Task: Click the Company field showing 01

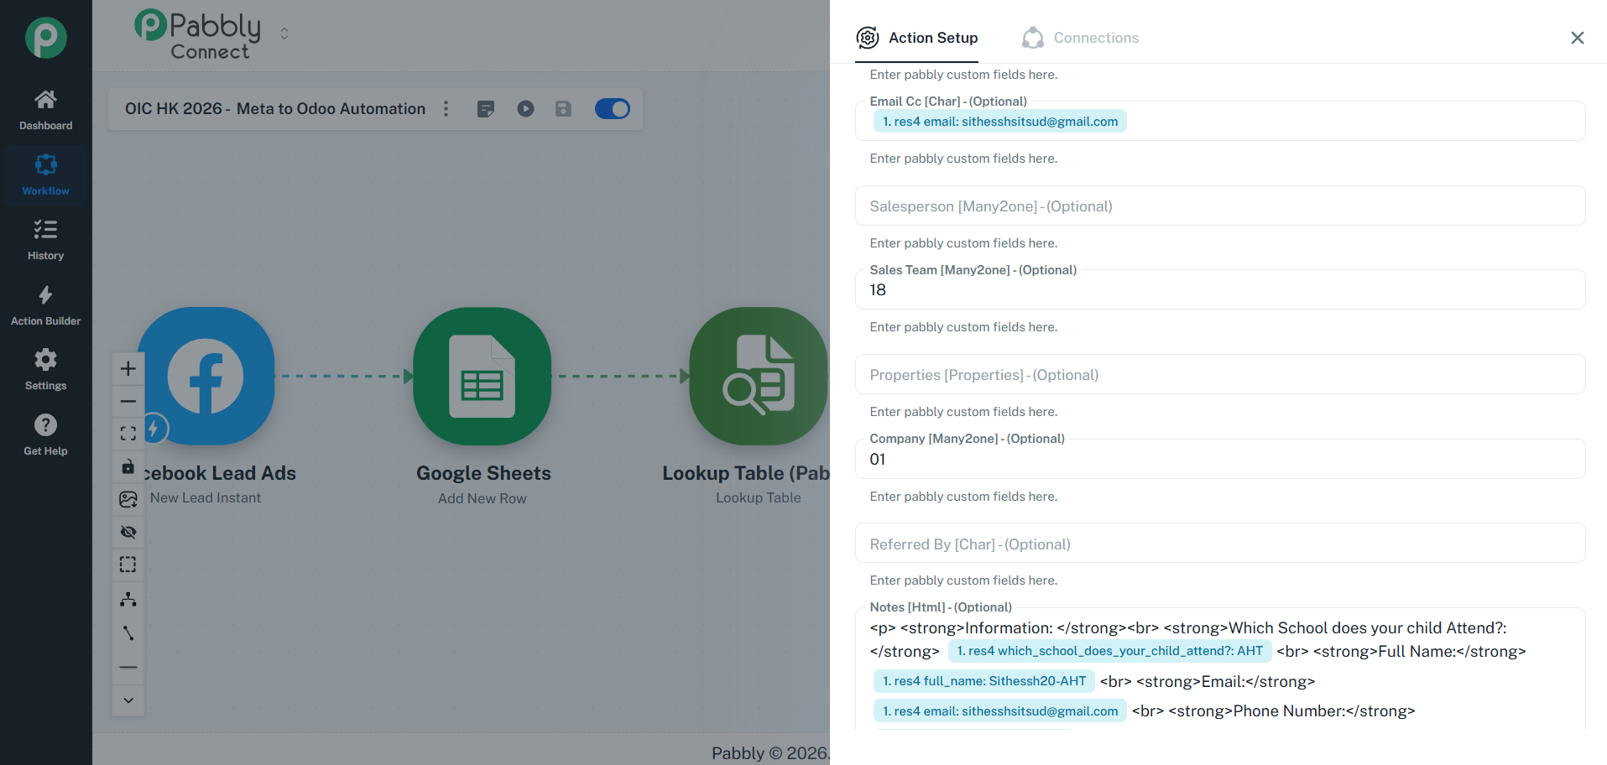Action: 1220,459
